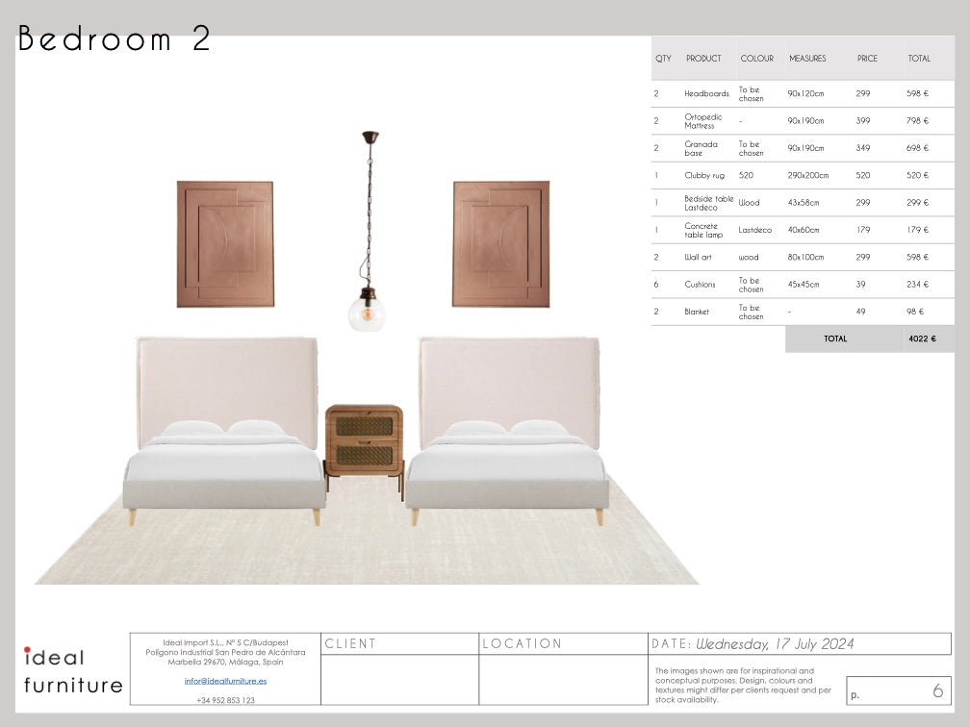Click the PRODUCT column header
The height and width of the screenshot is (727, 970).
[x=703, y=58]
